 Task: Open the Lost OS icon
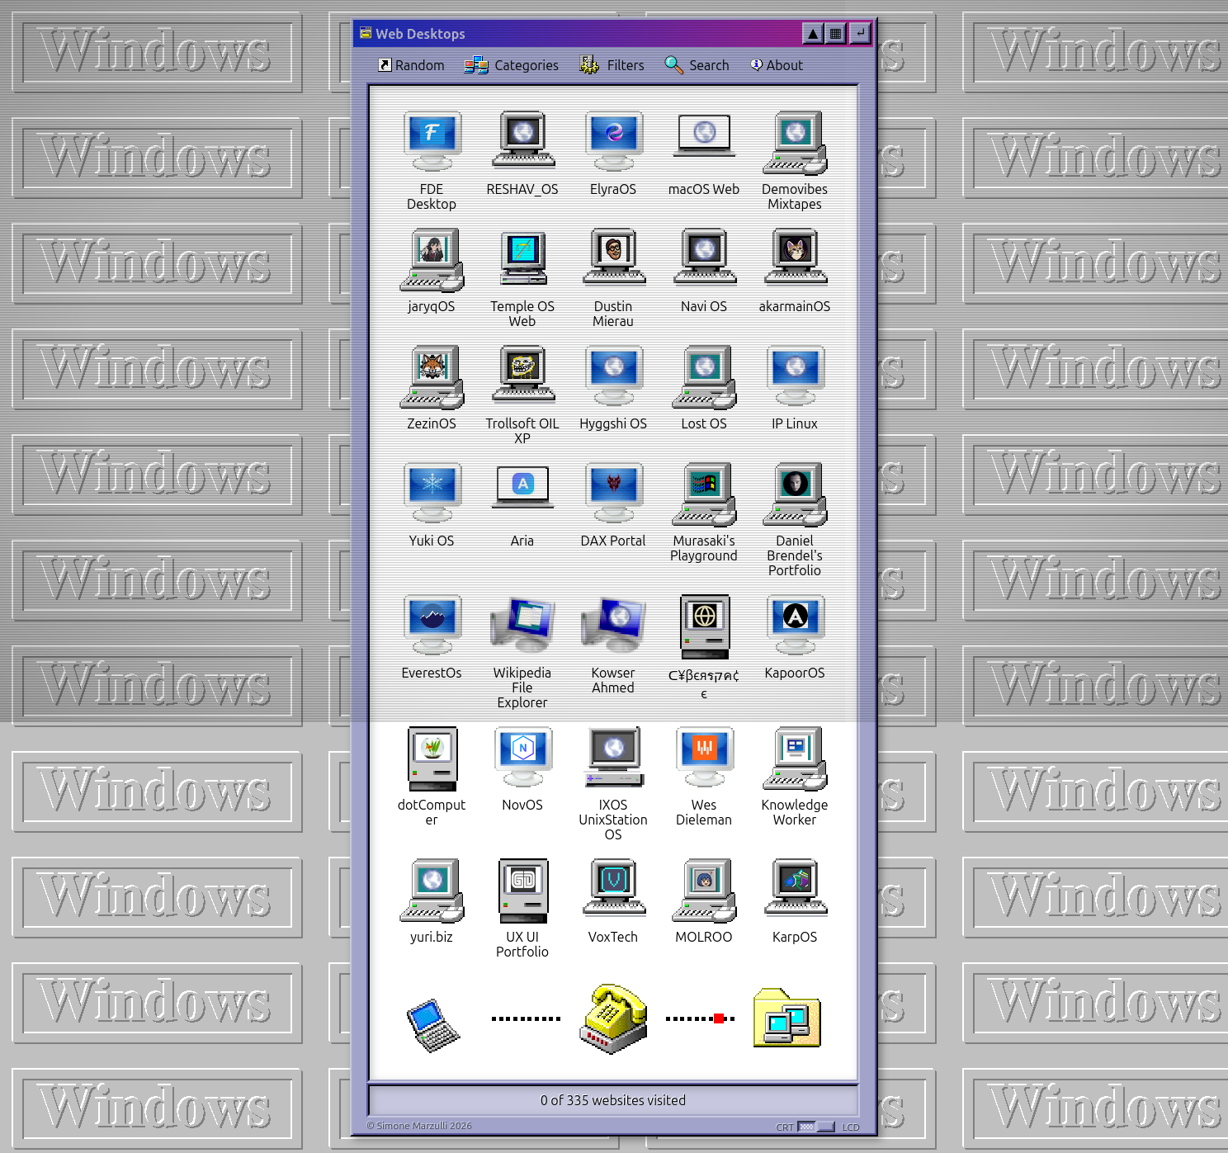tap(704, 376)
